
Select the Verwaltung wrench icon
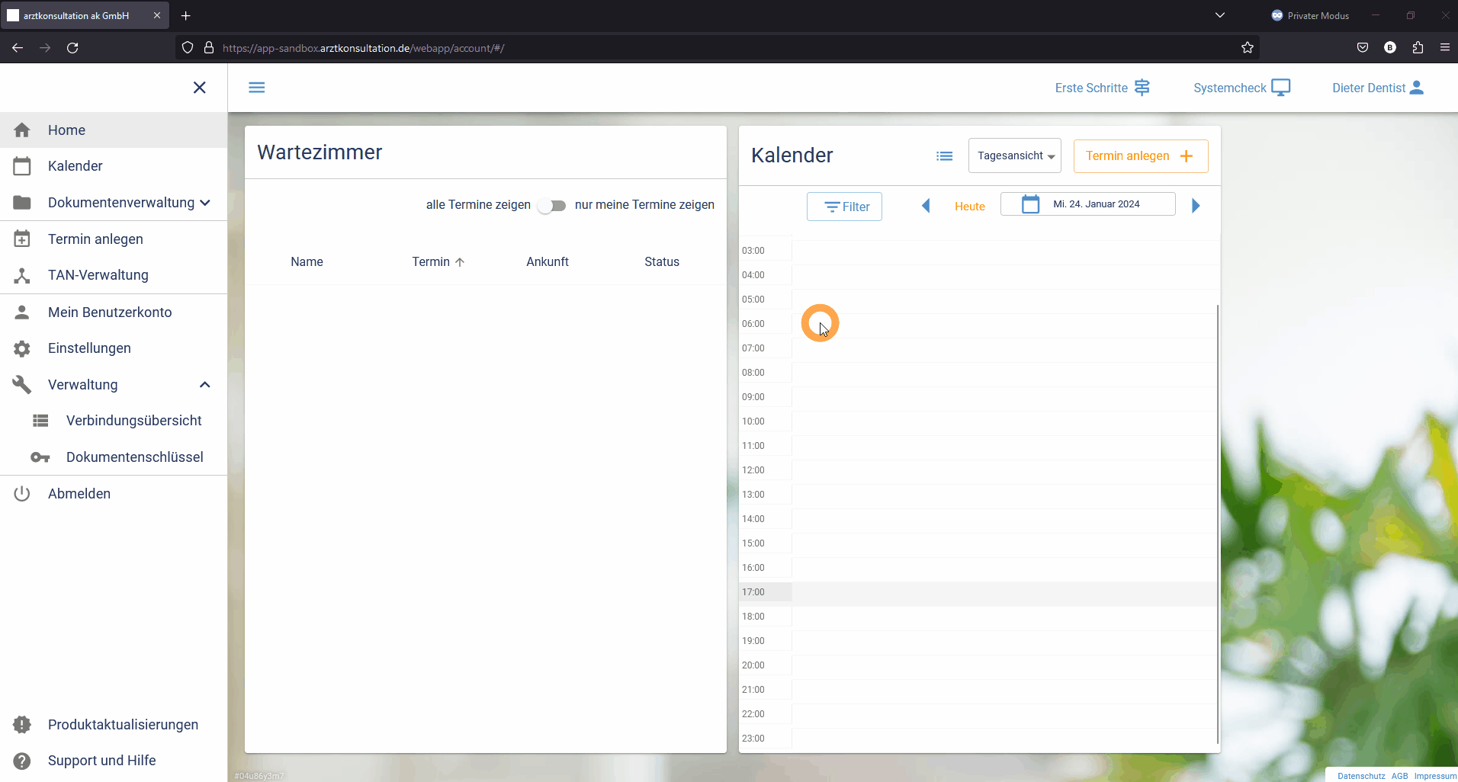click(x=22, y=384)
